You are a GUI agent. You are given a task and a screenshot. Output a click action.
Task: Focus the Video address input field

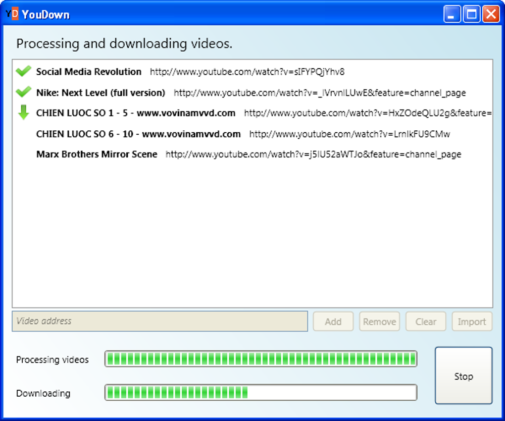pyautogui.click(x=160, y=321)
